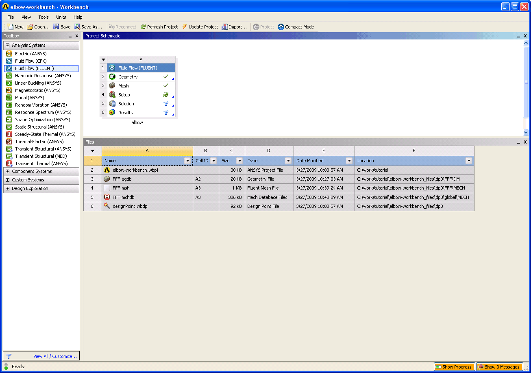Click the Geometry cell in the schematic
This screenshot has height=373, width=531.
(141, 77)
